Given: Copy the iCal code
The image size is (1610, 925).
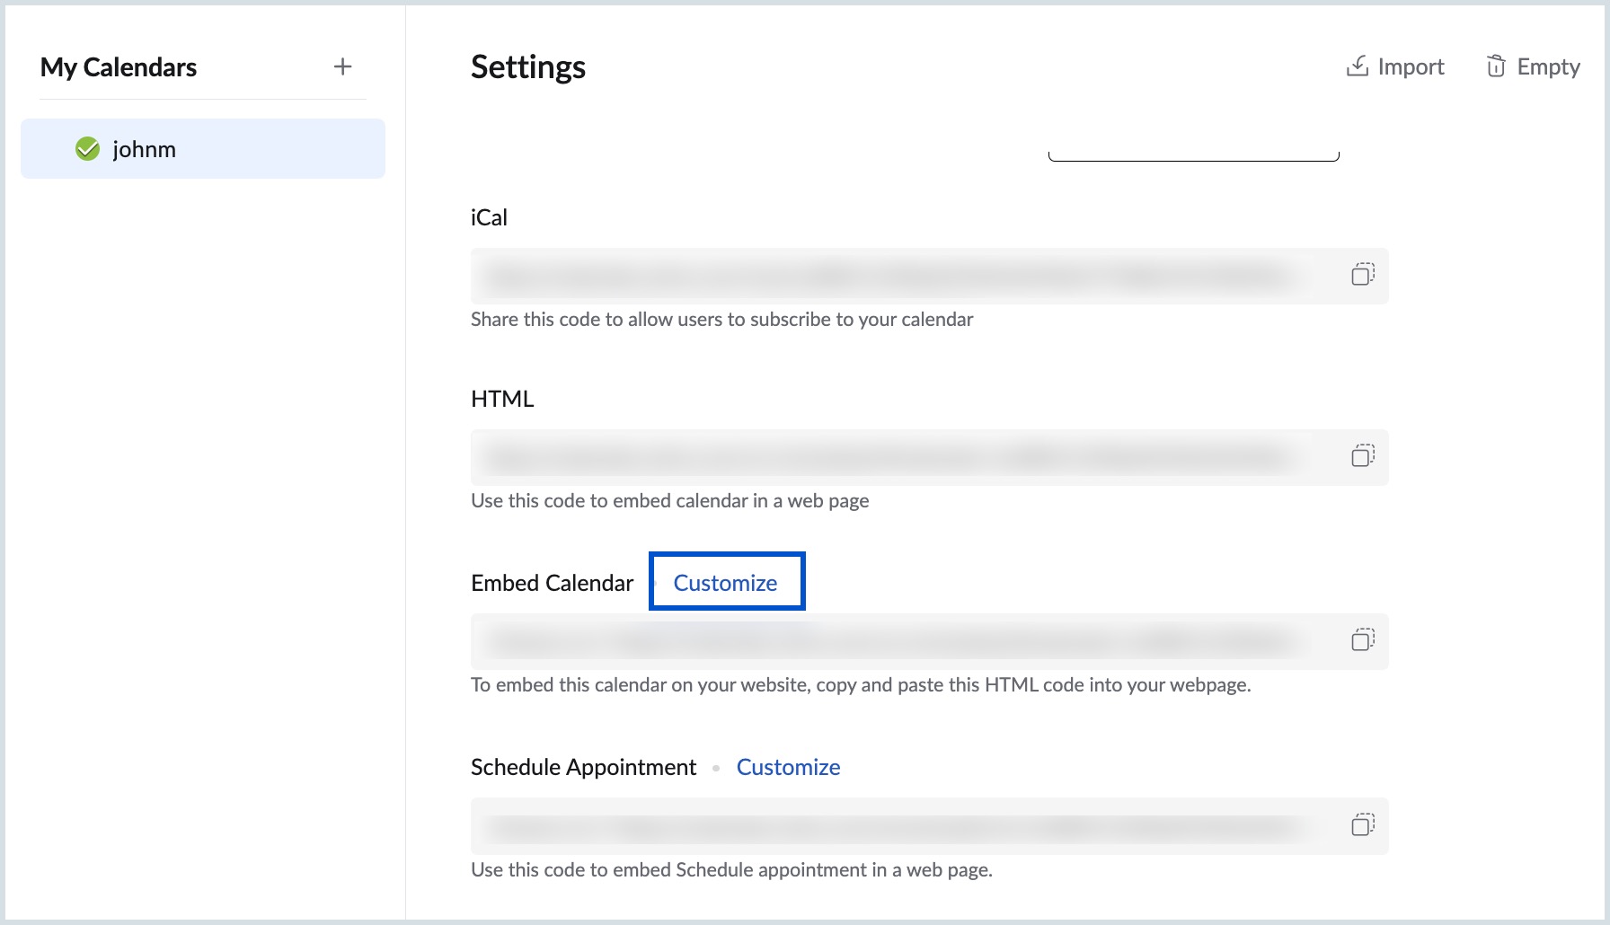Looking at the screenshot, I should point(1362,275).
